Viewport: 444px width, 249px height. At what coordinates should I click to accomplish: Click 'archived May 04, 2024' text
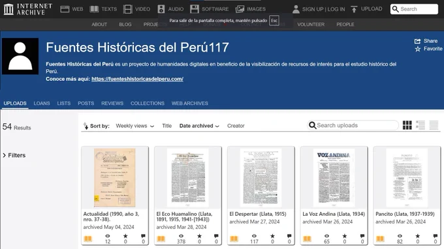pyautogui.click(x=109, y=227)
